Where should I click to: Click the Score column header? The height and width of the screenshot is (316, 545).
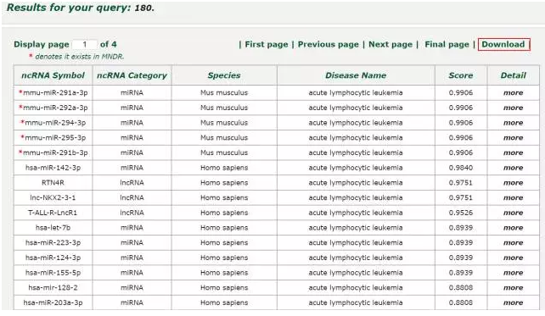(461, 75)
